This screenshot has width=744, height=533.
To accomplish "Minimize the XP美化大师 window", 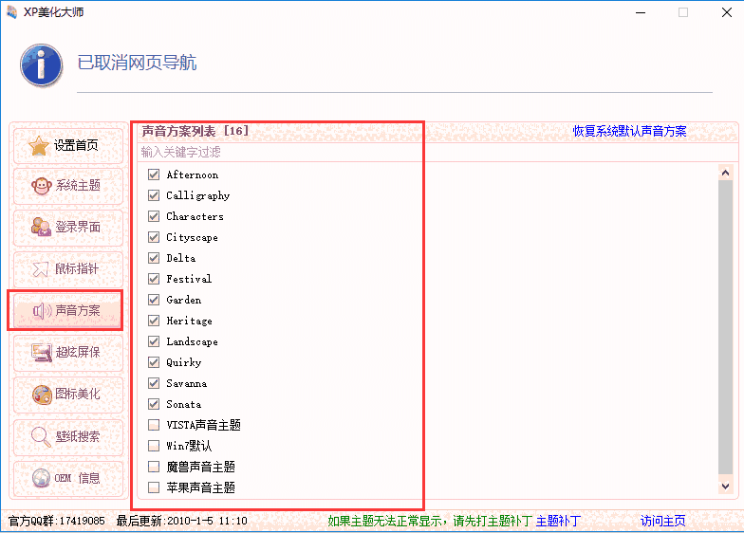I will click(x=641, y=12).
